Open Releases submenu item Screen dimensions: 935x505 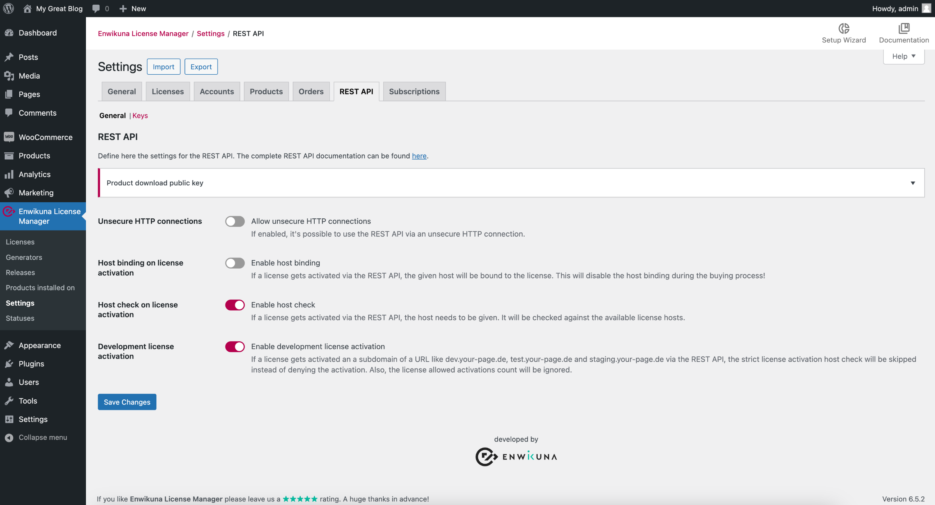[x=20, y=272]
